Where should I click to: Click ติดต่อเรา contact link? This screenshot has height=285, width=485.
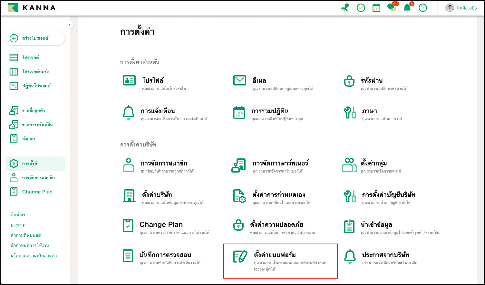19,215
